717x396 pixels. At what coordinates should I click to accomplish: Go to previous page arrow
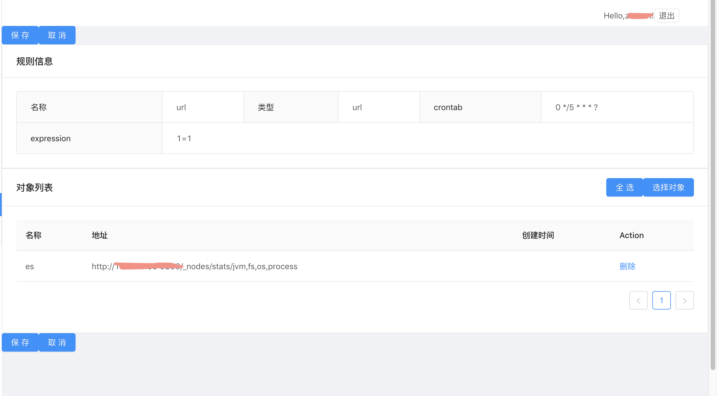pos(638,301)
